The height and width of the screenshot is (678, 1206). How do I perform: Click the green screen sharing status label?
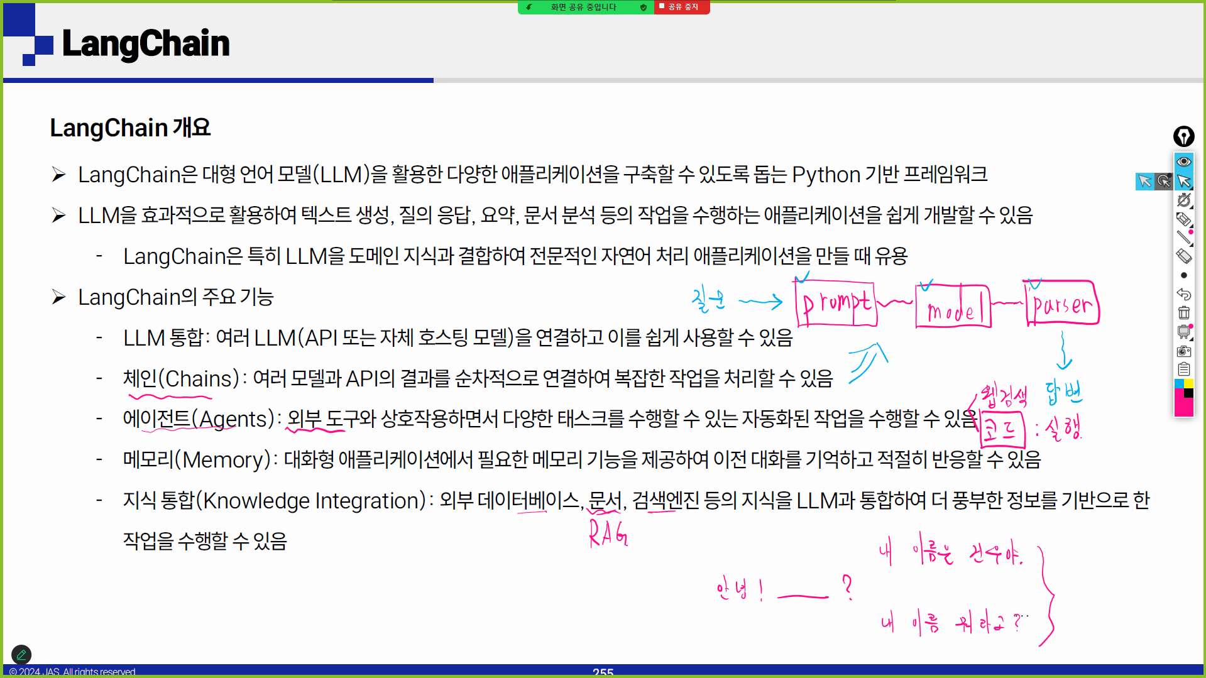pyautogui.click(x=583, y=8)
